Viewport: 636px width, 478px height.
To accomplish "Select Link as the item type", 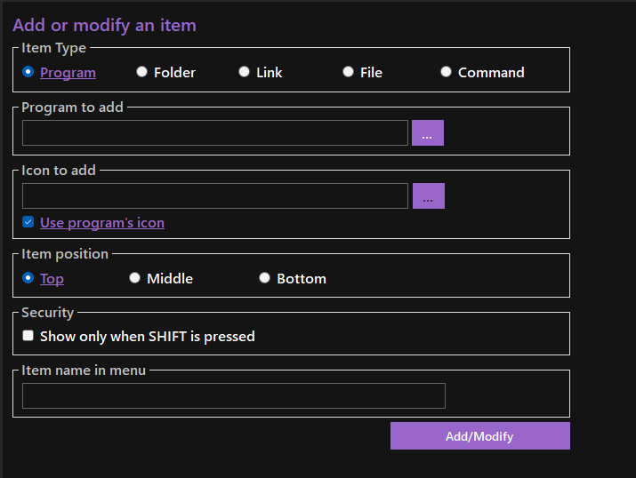I will (x=244, y=72).
